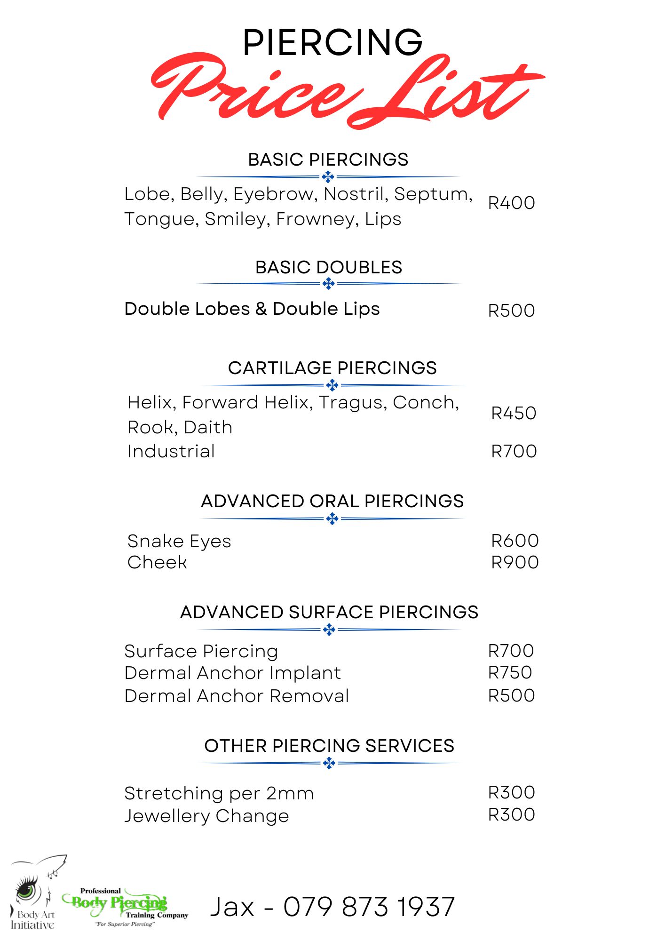This screenshot has width=665, height=941.
Task: Click the blue ornament under Advanced Oral Piercings
Action: coord(332,518)
